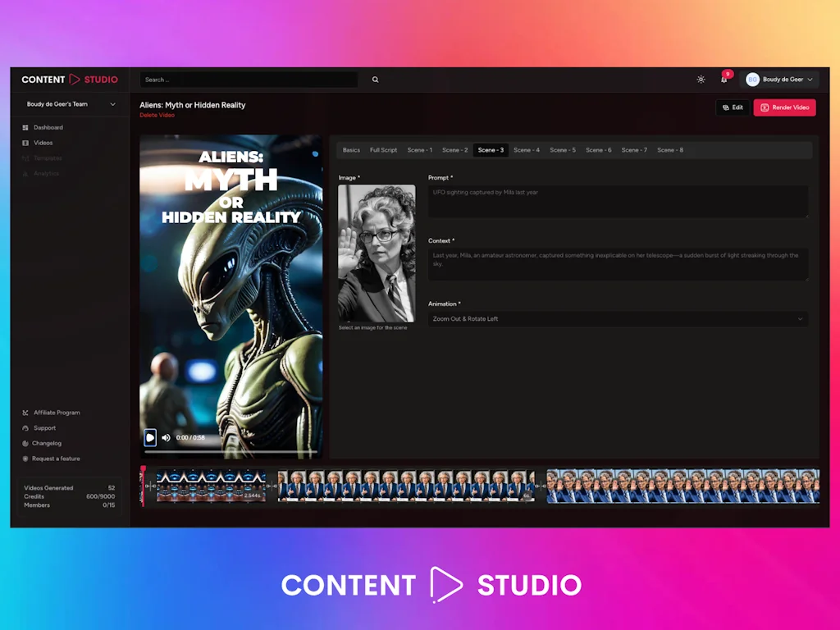Open the notifications bell
Screen dimensions: 840x630
[724, 80]
